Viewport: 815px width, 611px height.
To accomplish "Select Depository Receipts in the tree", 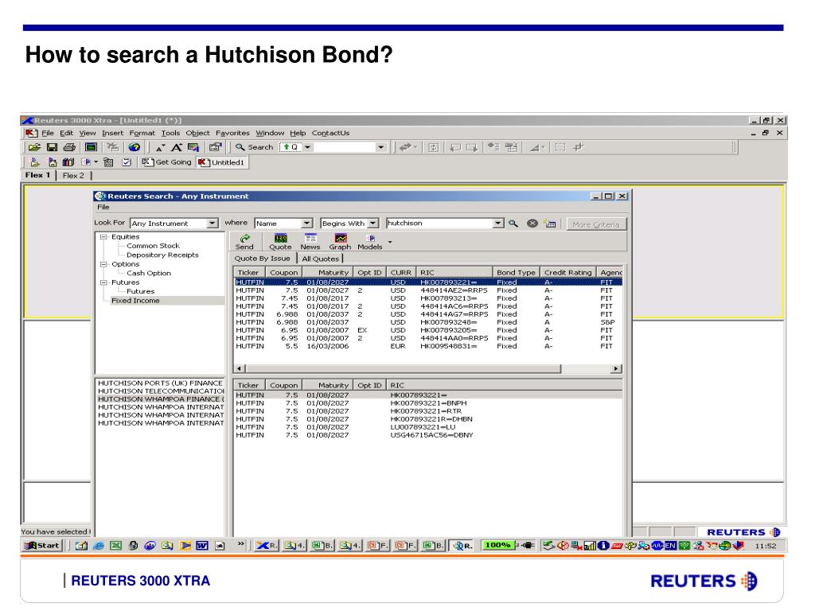I will coord(162,255).
